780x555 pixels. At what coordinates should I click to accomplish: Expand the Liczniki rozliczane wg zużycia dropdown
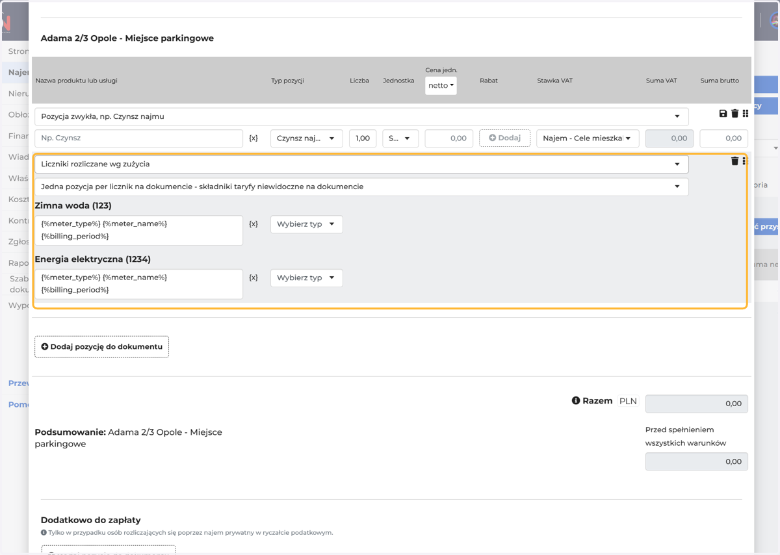coord(361,164)
